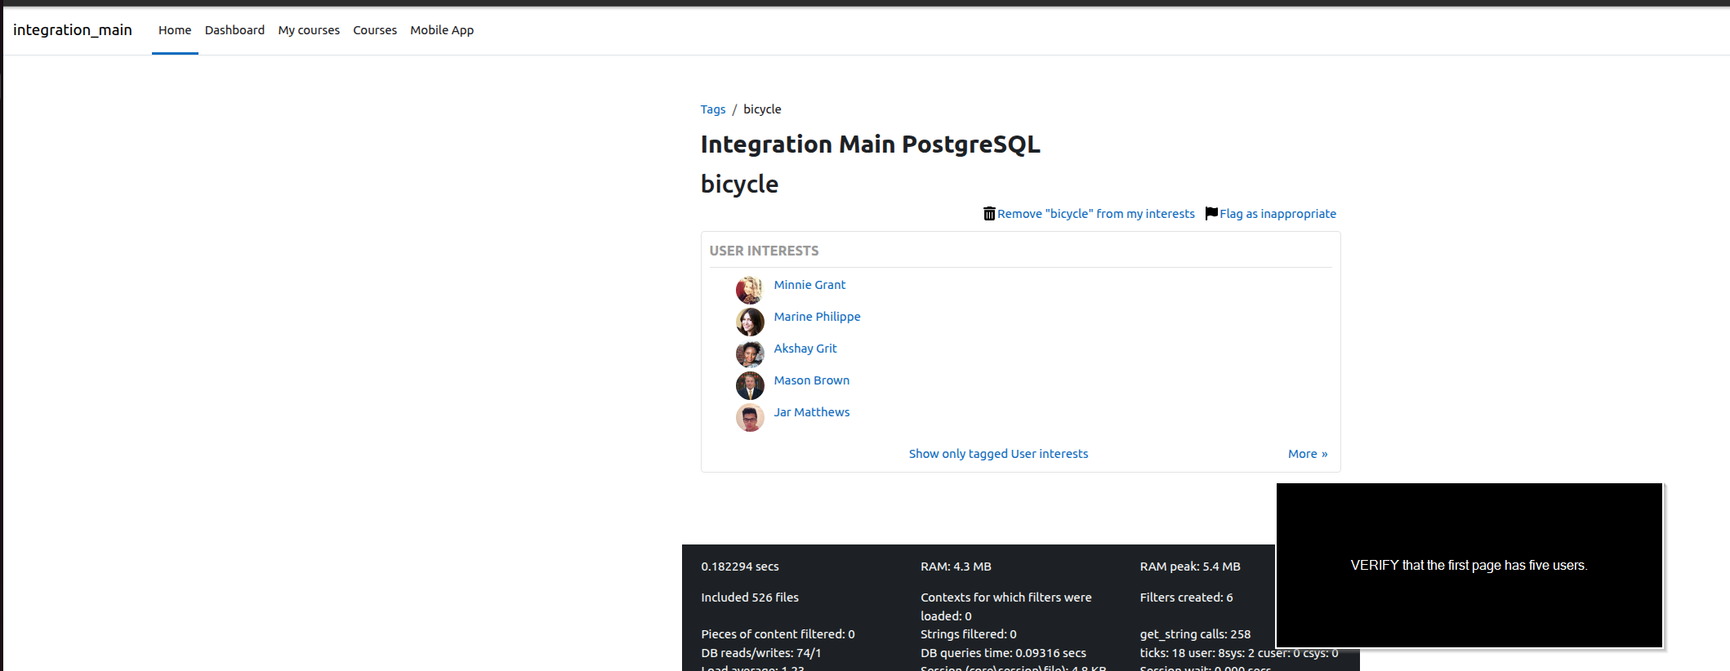Visit Mason Brown's profile link

812,380
